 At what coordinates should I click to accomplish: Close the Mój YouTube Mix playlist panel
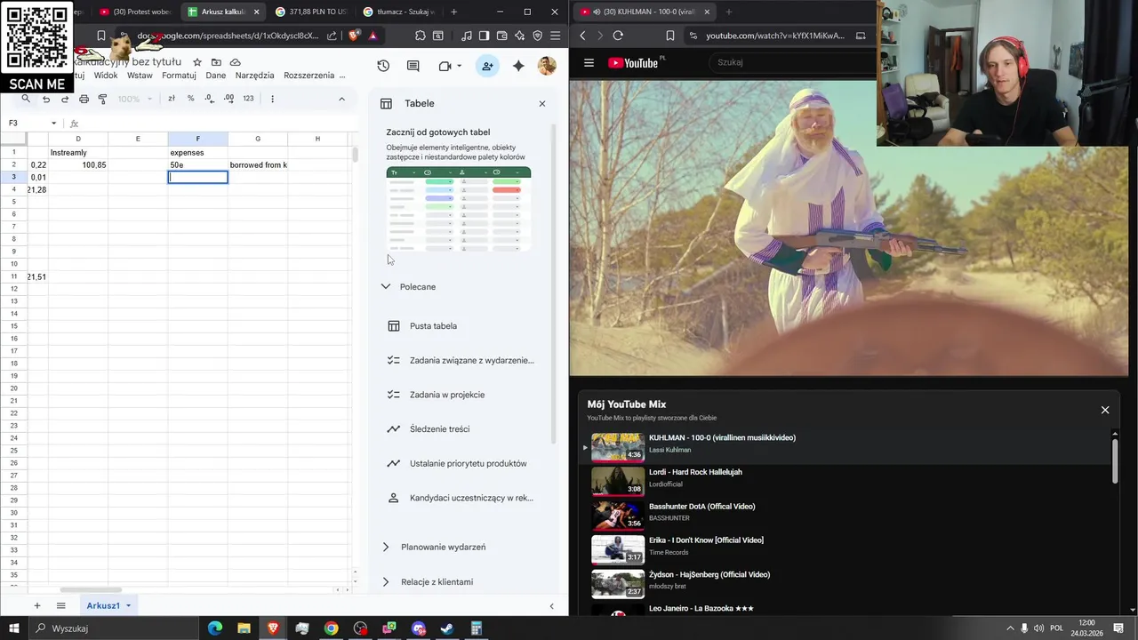click(1105, 410)
